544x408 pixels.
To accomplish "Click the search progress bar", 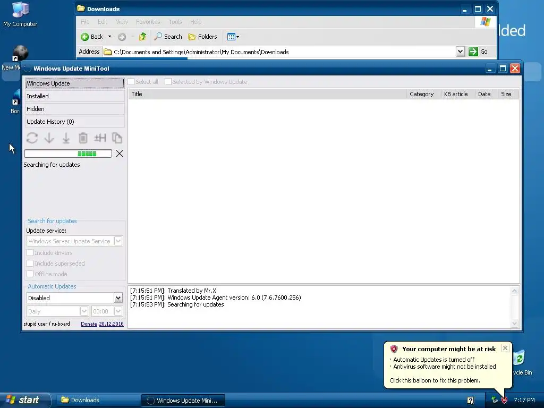I will point(68,154).
